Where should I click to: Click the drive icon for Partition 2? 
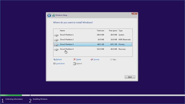(56, 40)
